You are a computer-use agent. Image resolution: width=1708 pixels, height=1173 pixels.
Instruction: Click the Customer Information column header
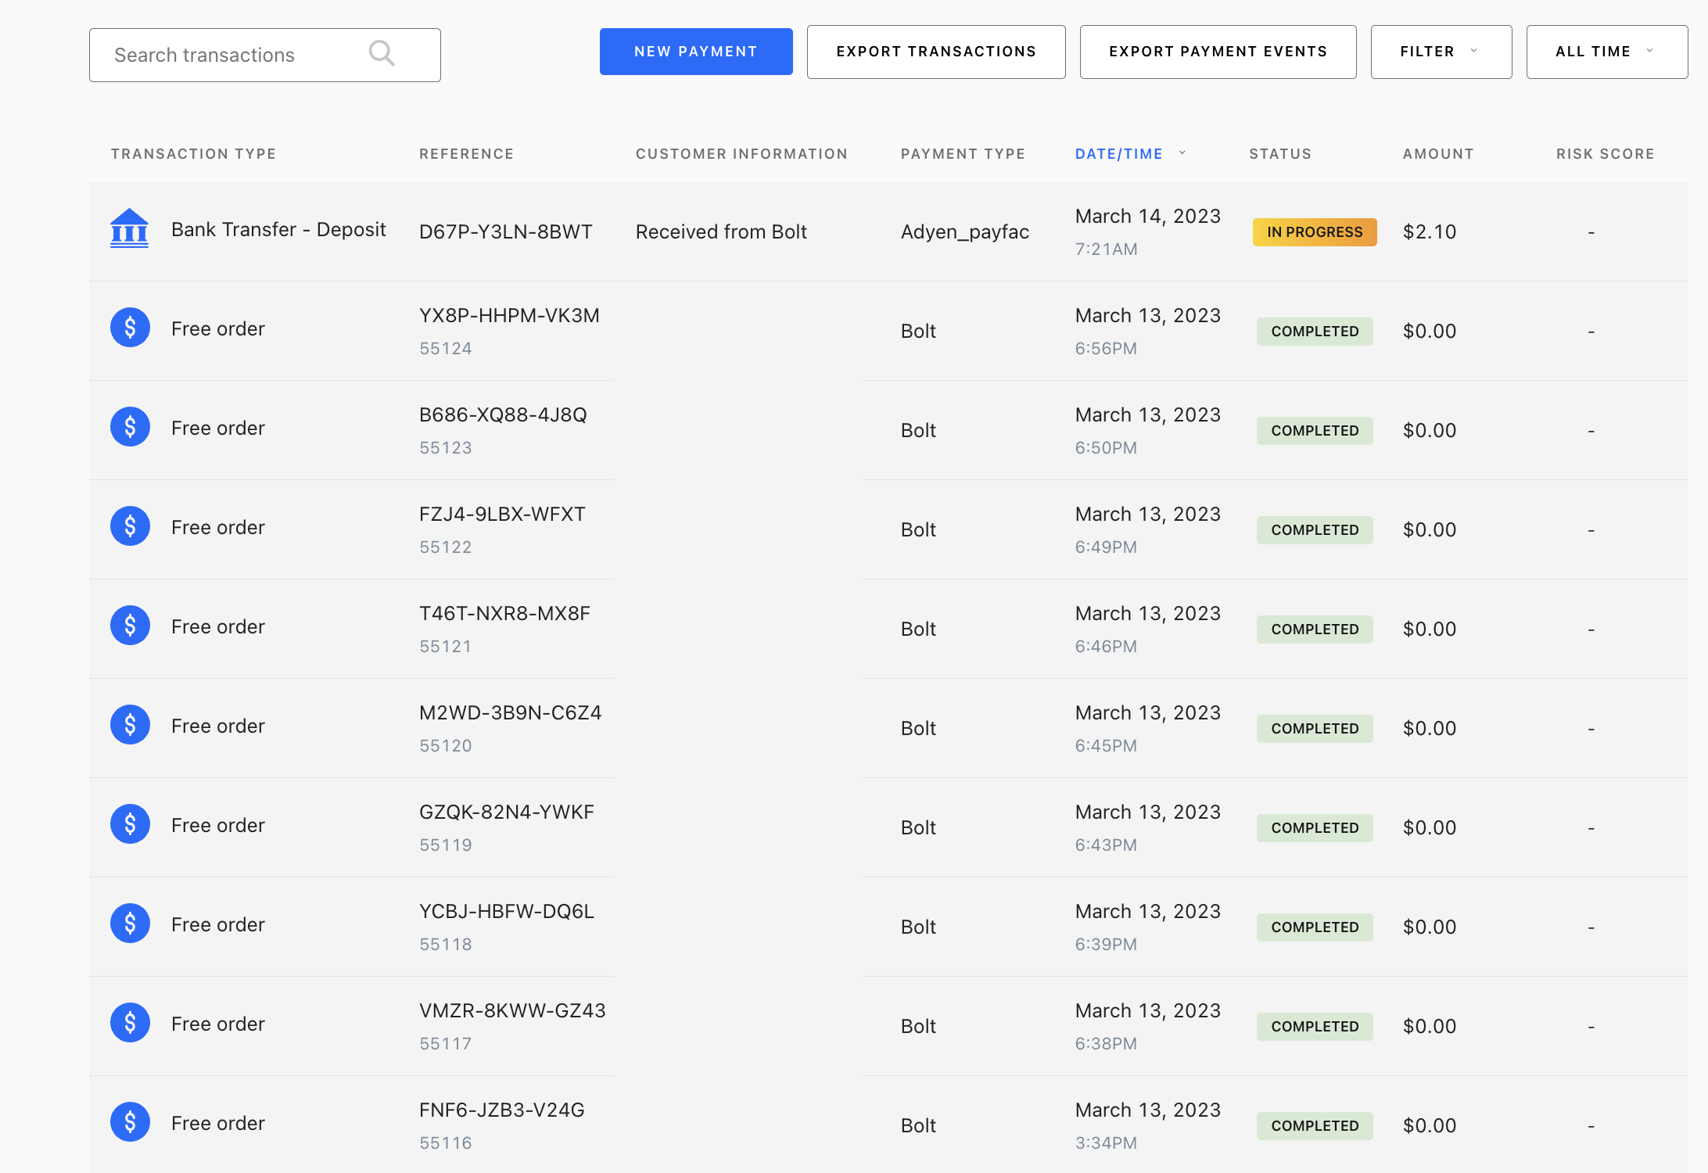pyautogui.click(x=741, y=154)
